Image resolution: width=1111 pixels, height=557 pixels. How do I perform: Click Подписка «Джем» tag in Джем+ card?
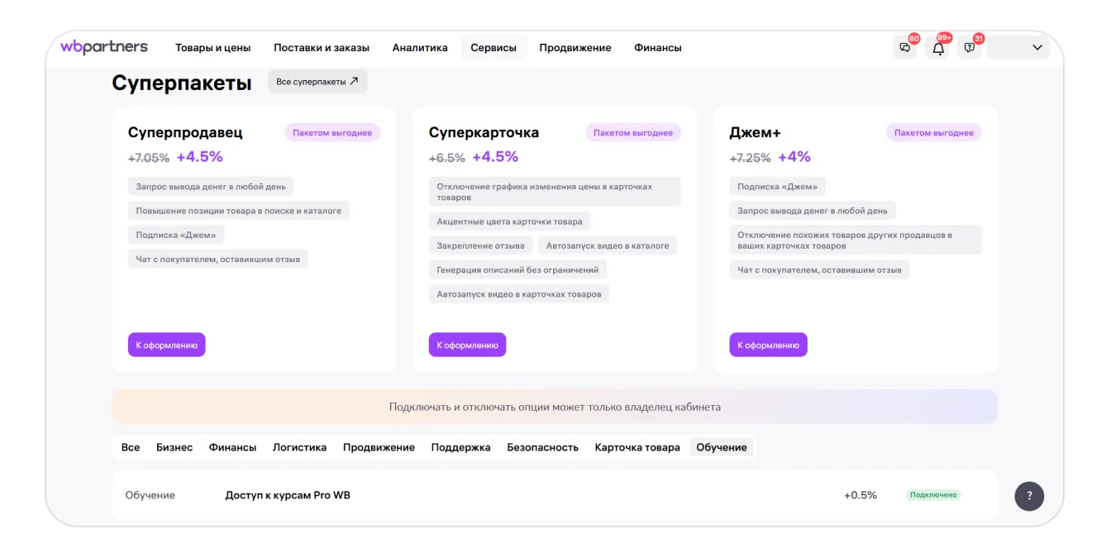click(x=778, y=187)
